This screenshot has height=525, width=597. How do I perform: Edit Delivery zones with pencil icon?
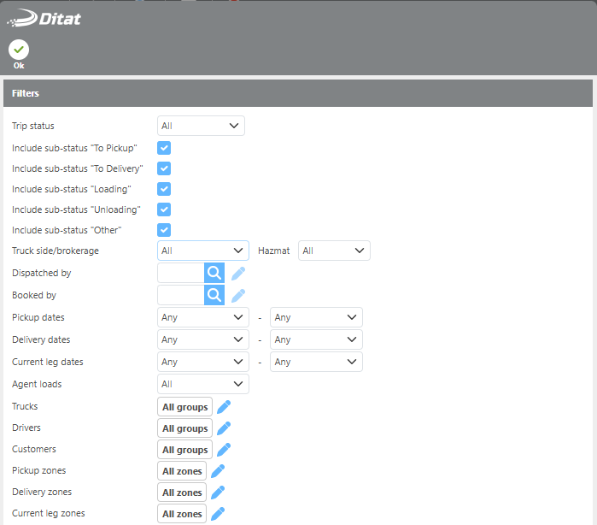(x=218, y=493)
